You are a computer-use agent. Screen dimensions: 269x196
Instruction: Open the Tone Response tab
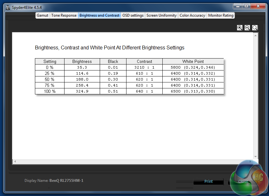click(64, 15)
